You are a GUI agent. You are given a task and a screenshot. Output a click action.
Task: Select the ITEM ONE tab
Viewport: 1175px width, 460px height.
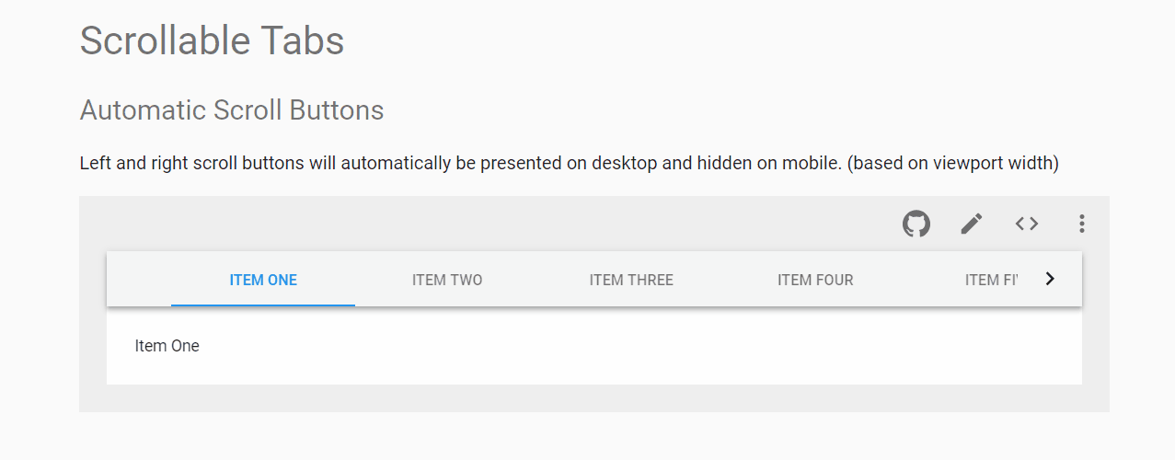tap(263, 280)
